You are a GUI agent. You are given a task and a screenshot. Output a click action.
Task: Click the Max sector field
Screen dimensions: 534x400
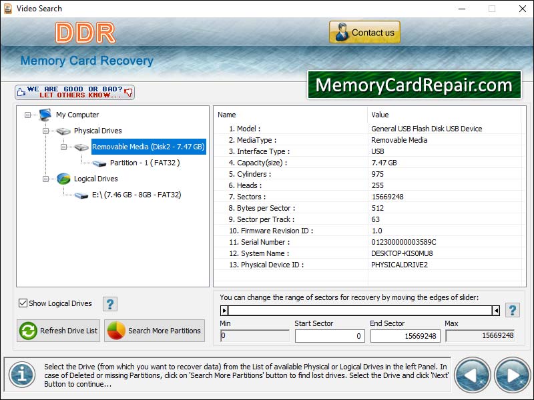480,336
